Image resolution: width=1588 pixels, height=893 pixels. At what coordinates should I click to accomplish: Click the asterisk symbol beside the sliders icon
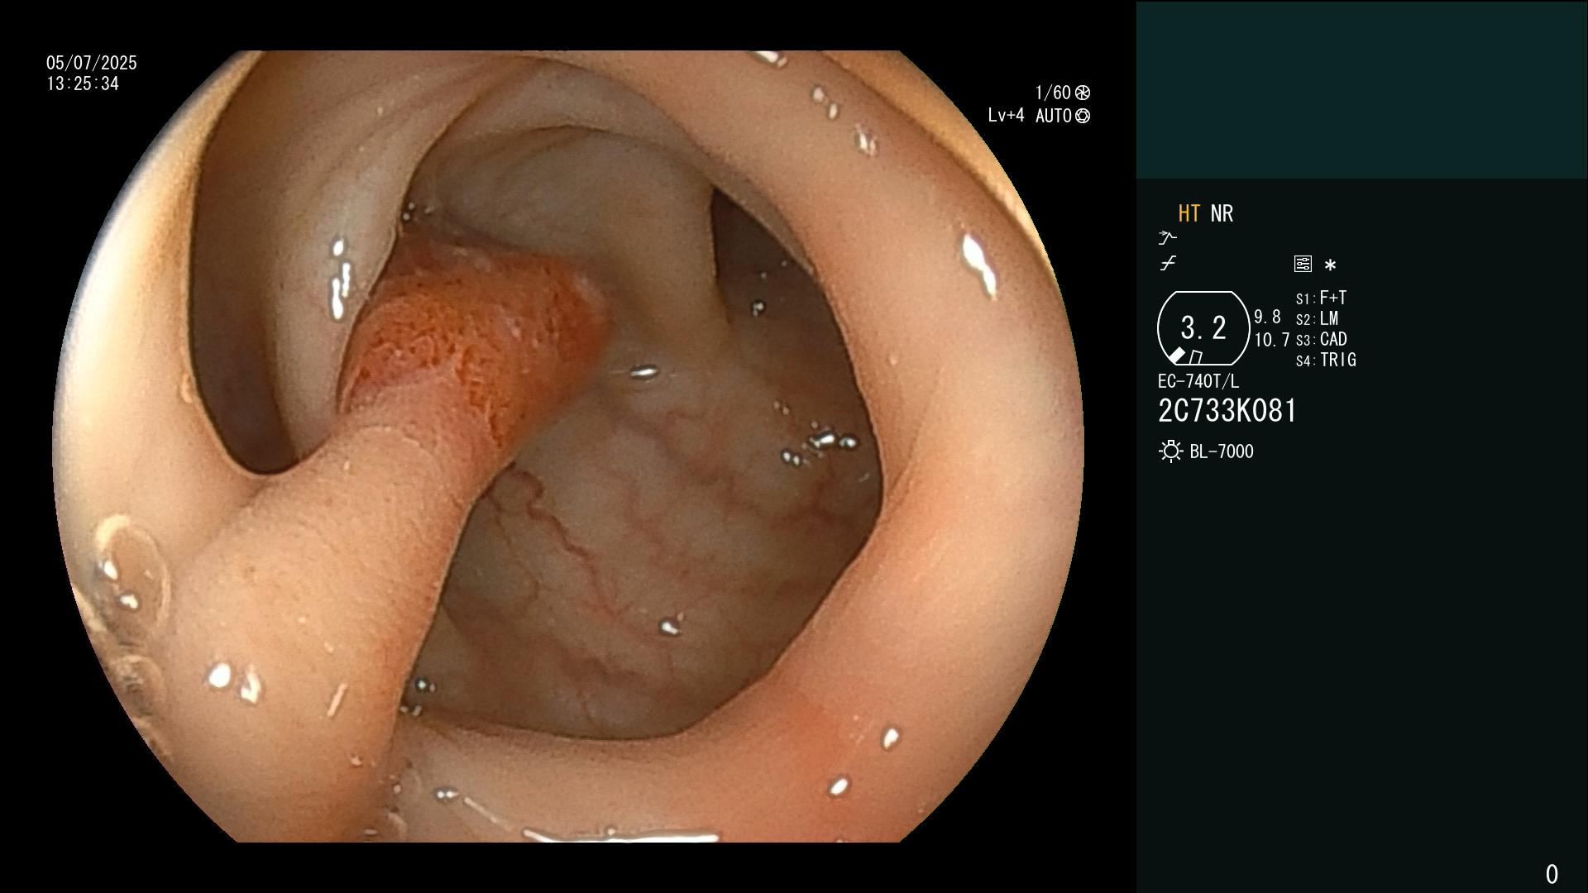coord(1330,265)
